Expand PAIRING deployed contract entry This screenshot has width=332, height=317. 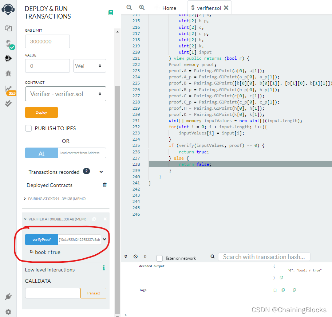pos(25,199)
